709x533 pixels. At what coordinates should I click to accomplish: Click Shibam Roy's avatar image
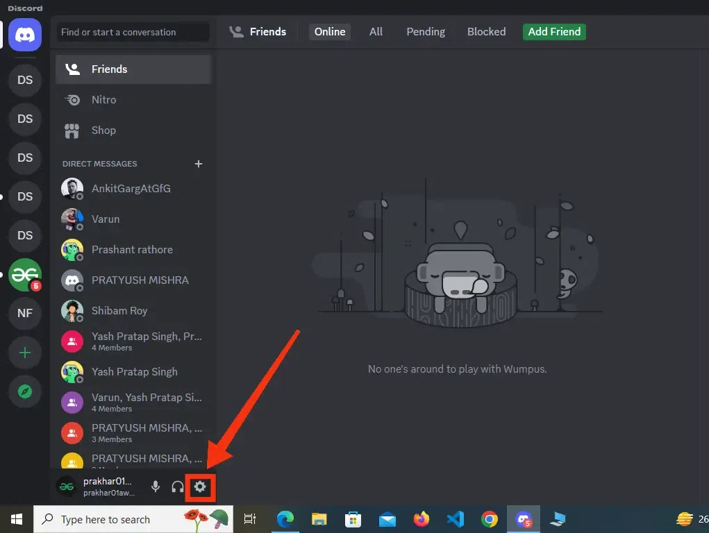click(x=72, y=311)
